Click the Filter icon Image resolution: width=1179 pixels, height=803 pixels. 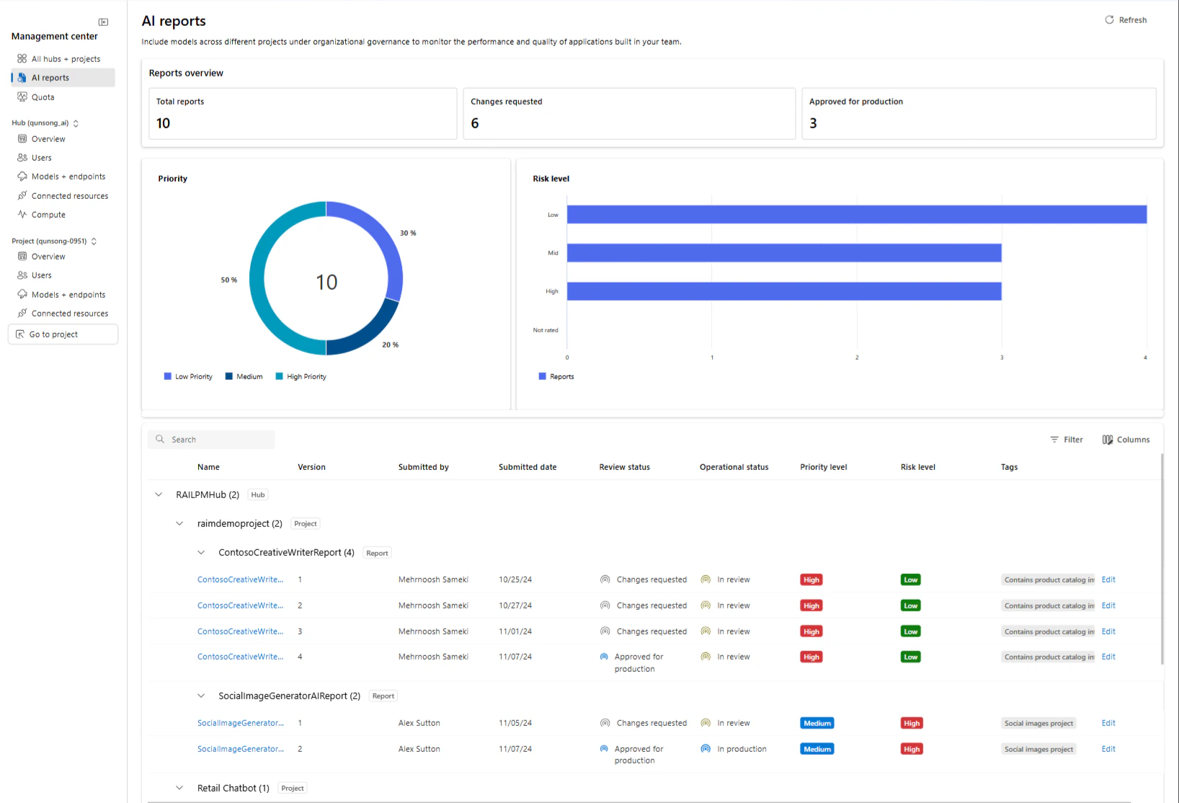1054,440
